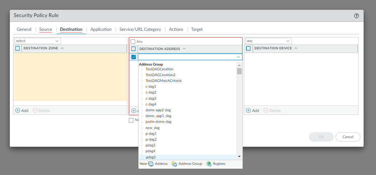Viewport: 376px width, 175px height.
Task: Click Add plus icon under Destination Zone
Action: [x=17, y=111]
